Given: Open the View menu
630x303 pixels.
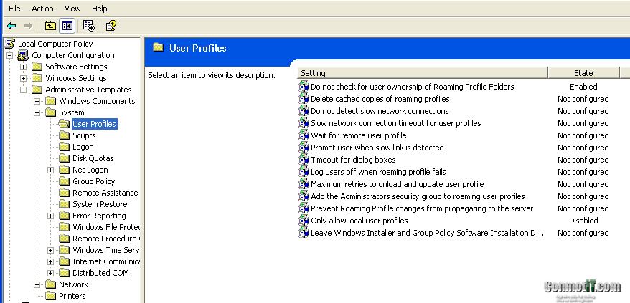Looking at the screenshot, I should click(72, 9).
